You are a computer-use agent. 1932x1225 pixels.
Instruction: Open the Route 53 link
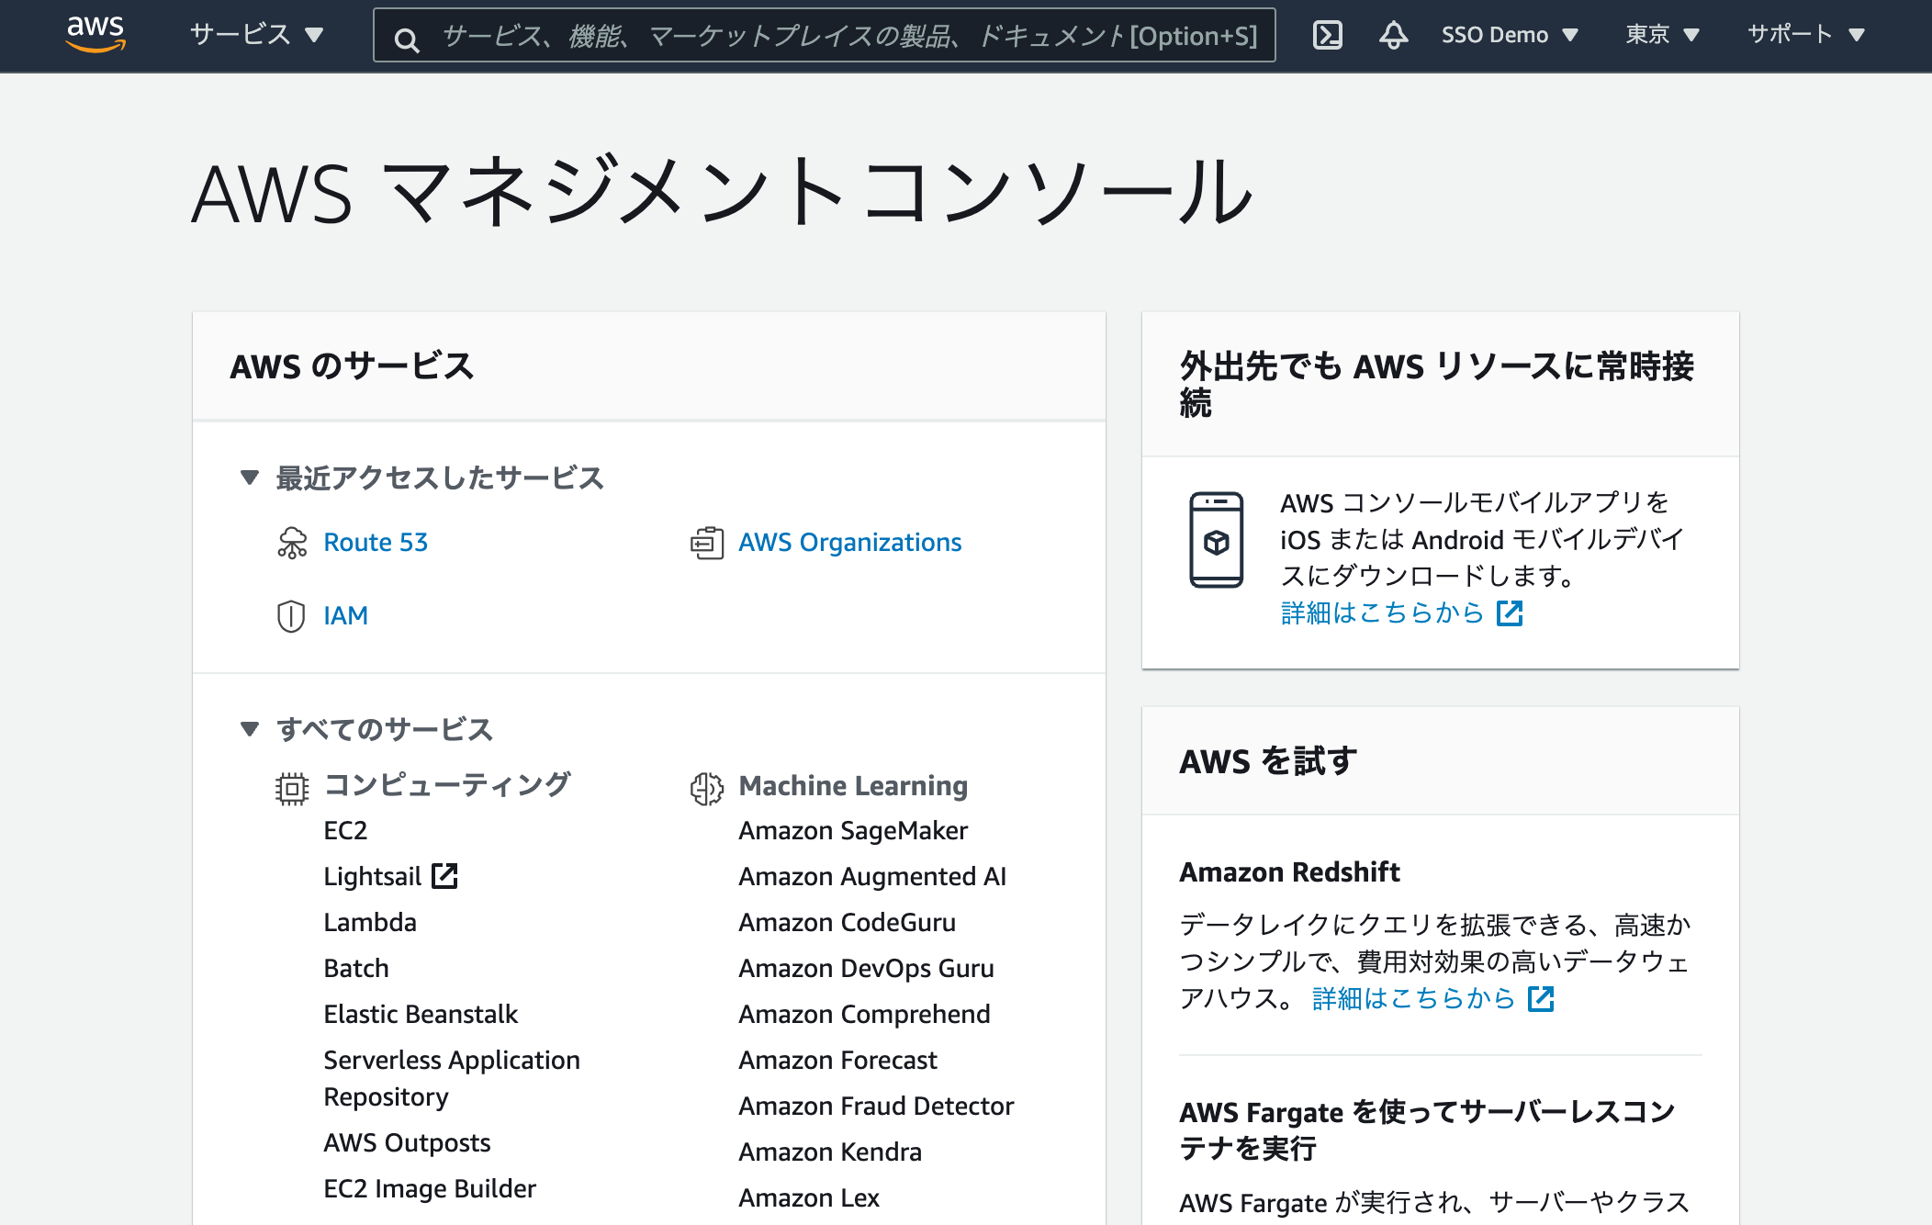tap(376, 543)
